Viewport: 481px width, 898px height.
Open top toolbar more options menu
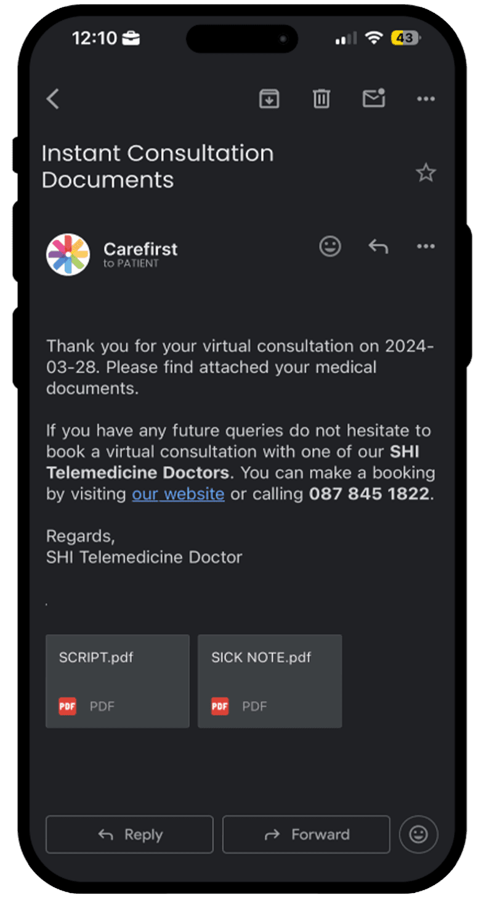(426, 99)
